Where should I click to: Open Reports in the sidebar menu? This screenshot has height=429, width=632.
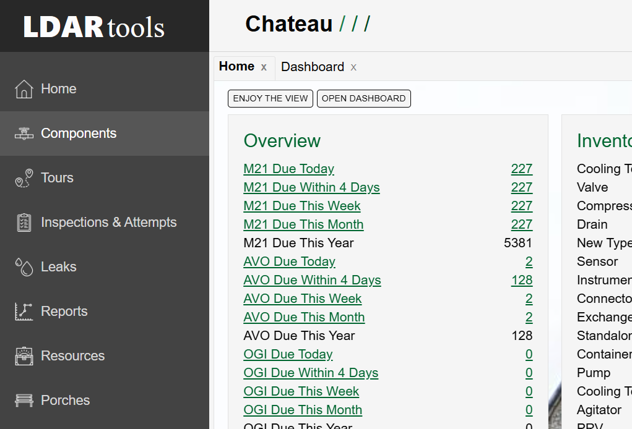point(105,312)
